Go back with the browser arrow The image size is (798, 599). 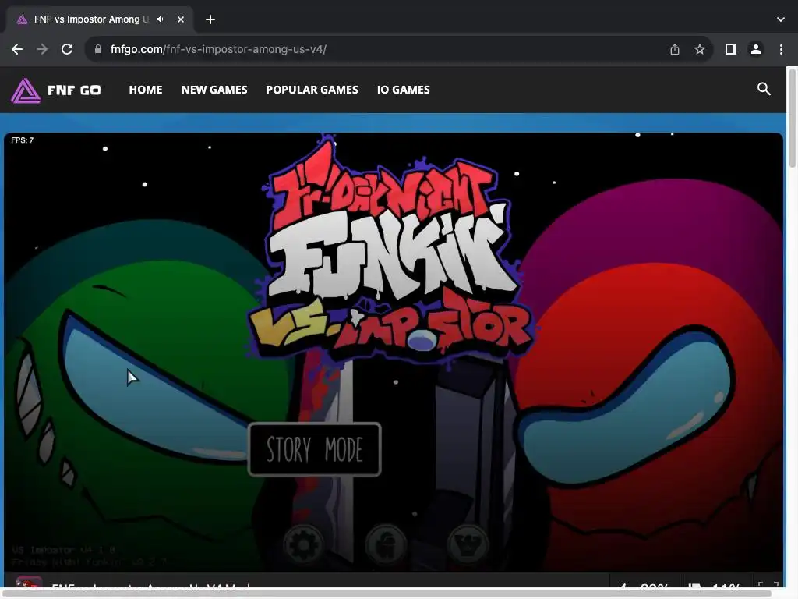(x=17, y=49)
